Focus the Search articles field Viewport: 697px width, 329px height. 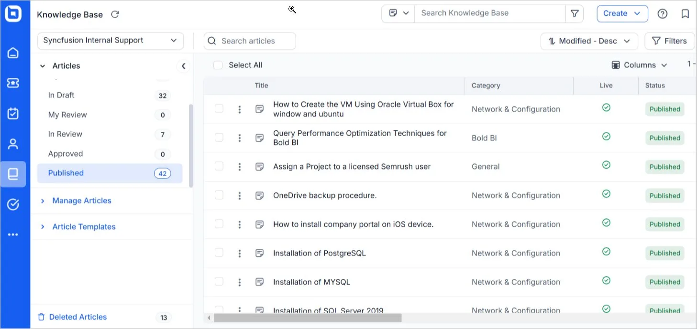coord(250,41)
